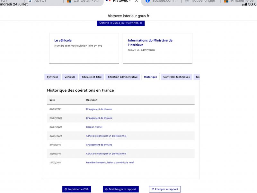This screenshot has width=257, height=193.
Task: Switch to Titulaire et Titre tab
Action: [x=92, y=77]
